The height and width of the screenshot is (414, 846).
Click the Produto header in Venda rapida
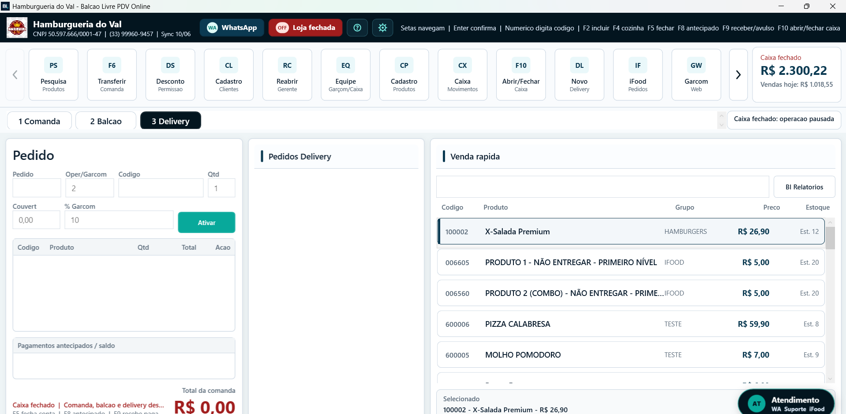[495, 207]
